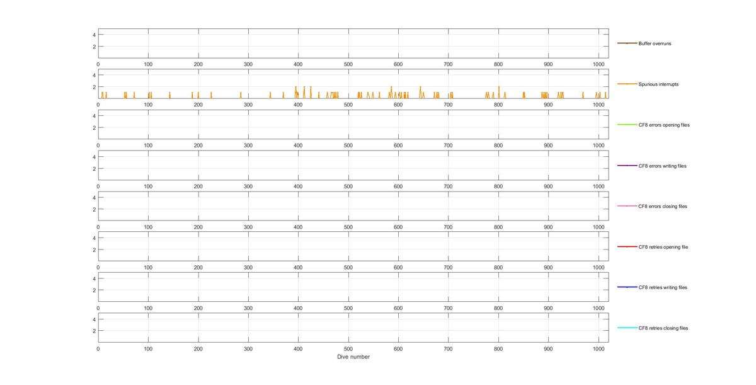Click the 1000 tick label below Spurious interrupts plot
The width and height of the screenshot is (756, 385).
(x=598, y=105)
